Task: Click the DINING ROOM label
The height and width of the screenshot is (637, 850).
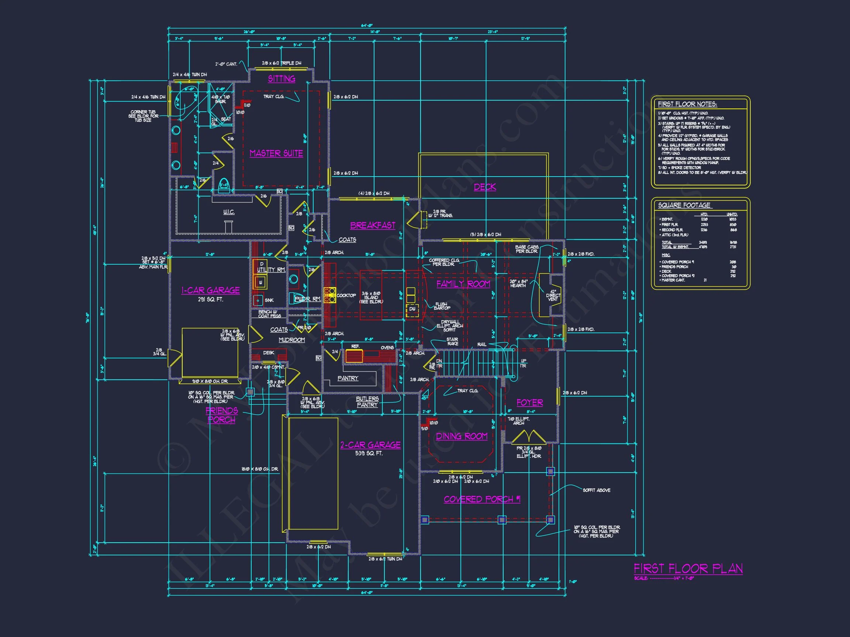Action: click(462, 436)
